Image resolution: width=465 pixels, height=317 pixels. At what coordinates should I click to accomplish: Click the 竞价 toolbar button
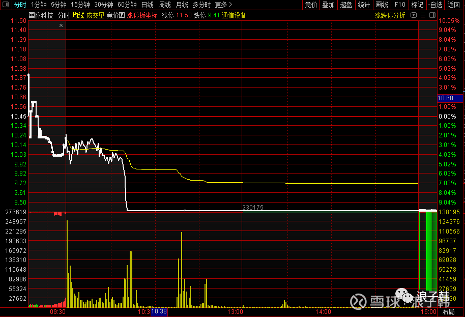click(311, 5)
